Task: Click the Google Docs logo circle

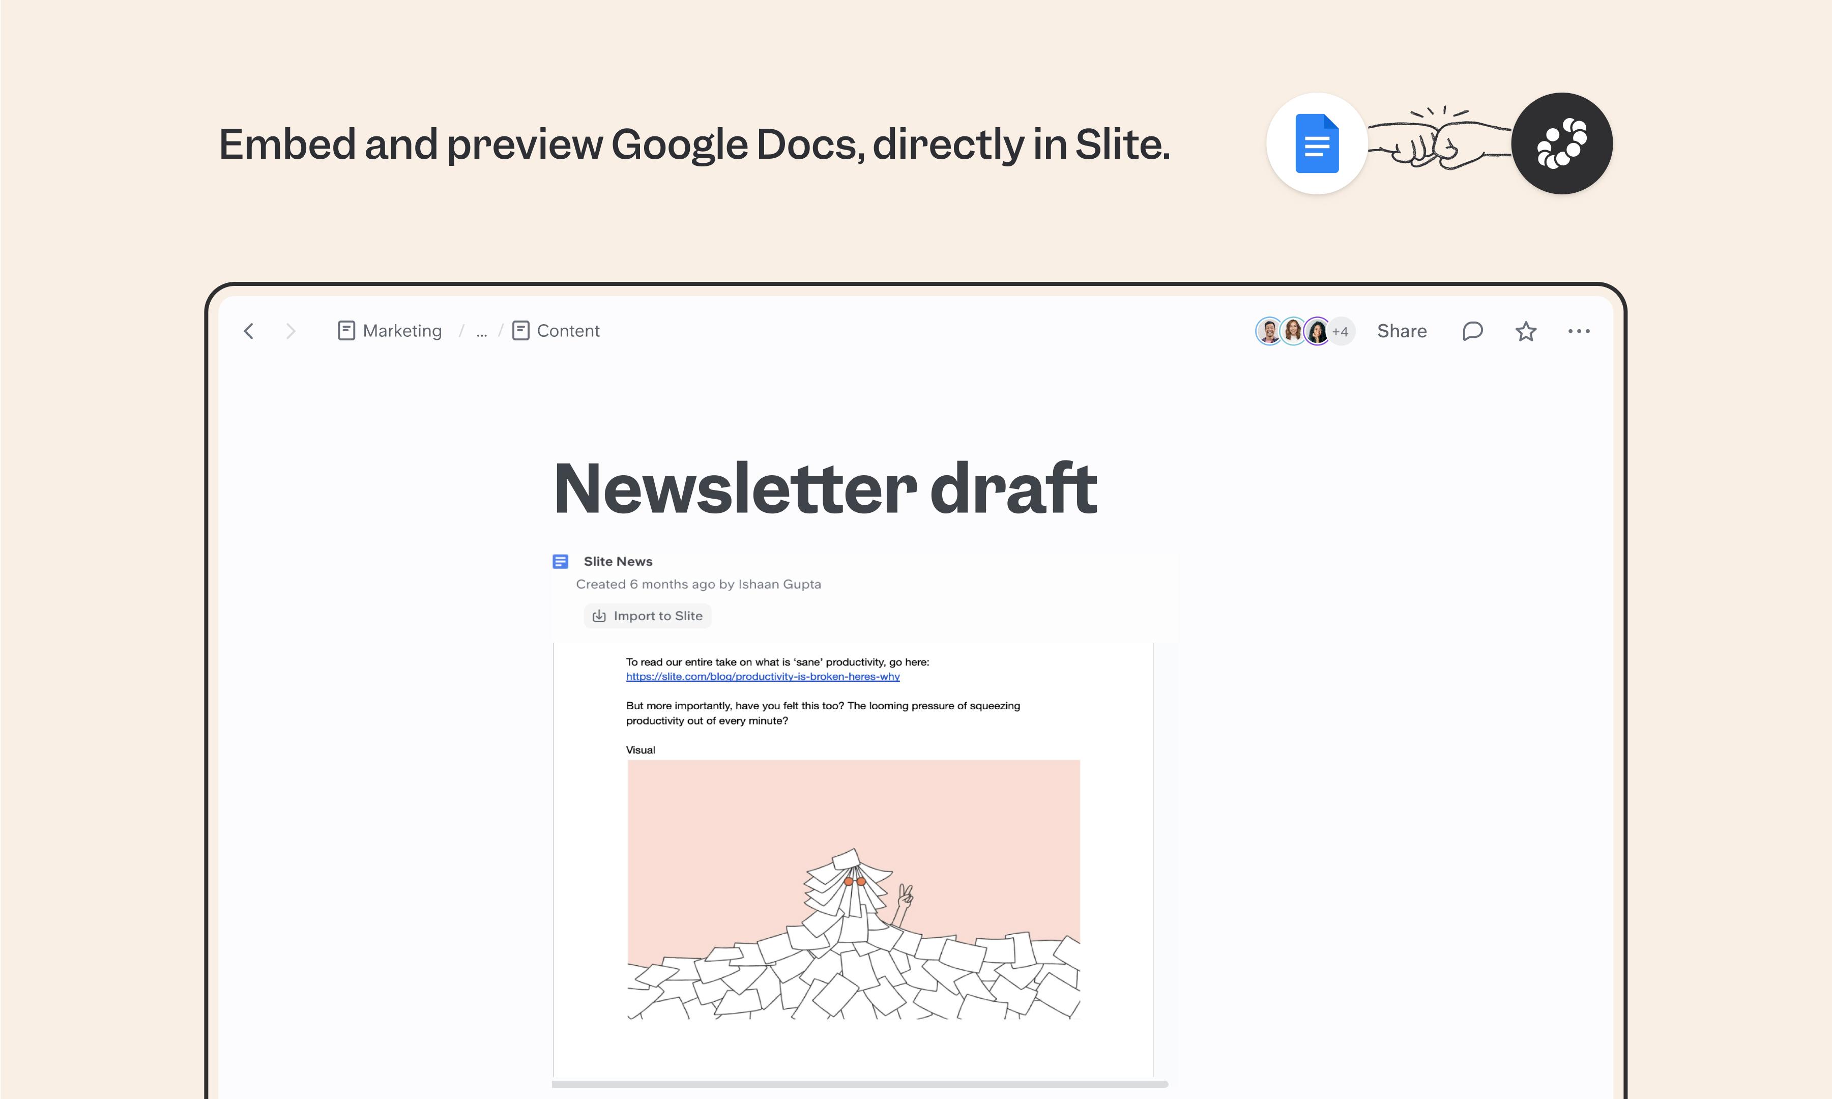Action: click(x=1317, y=143)
